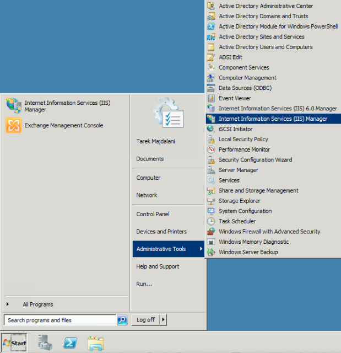Click the Storage Explorer icon
The width and height of the screenshot is (341, 353).
(211, 201)
